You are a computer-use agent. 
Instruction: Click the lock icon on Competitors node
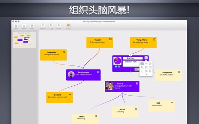(x=154, y=39)
